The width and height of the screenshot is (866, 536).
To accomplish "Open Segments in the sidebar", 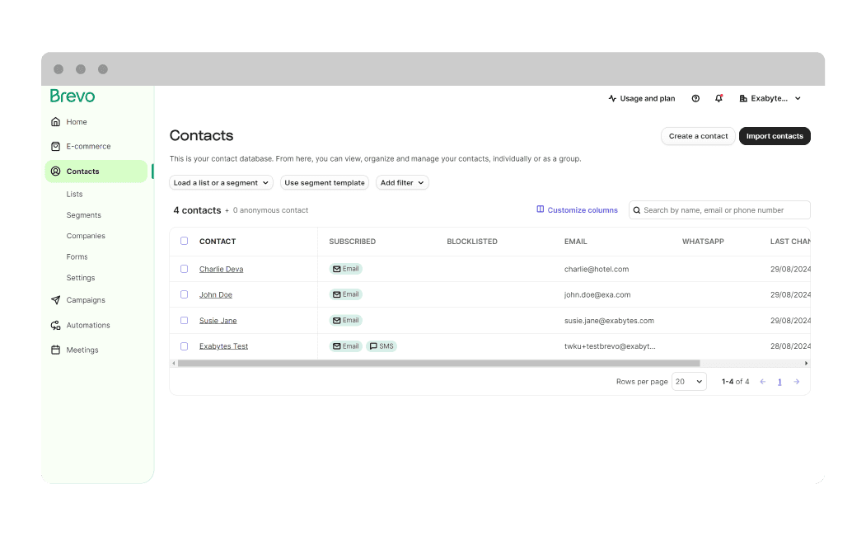I will click(x=83, y=215).
